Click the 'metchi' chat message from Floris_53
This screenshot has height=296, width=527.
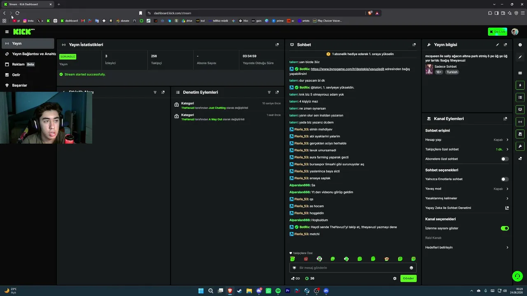315,234
